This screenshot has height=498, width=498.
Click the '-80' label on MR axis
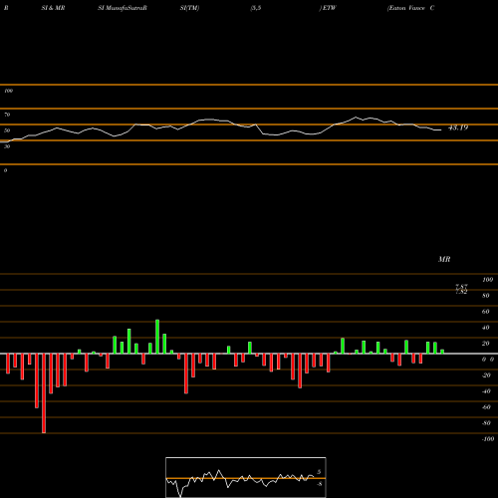486,423
